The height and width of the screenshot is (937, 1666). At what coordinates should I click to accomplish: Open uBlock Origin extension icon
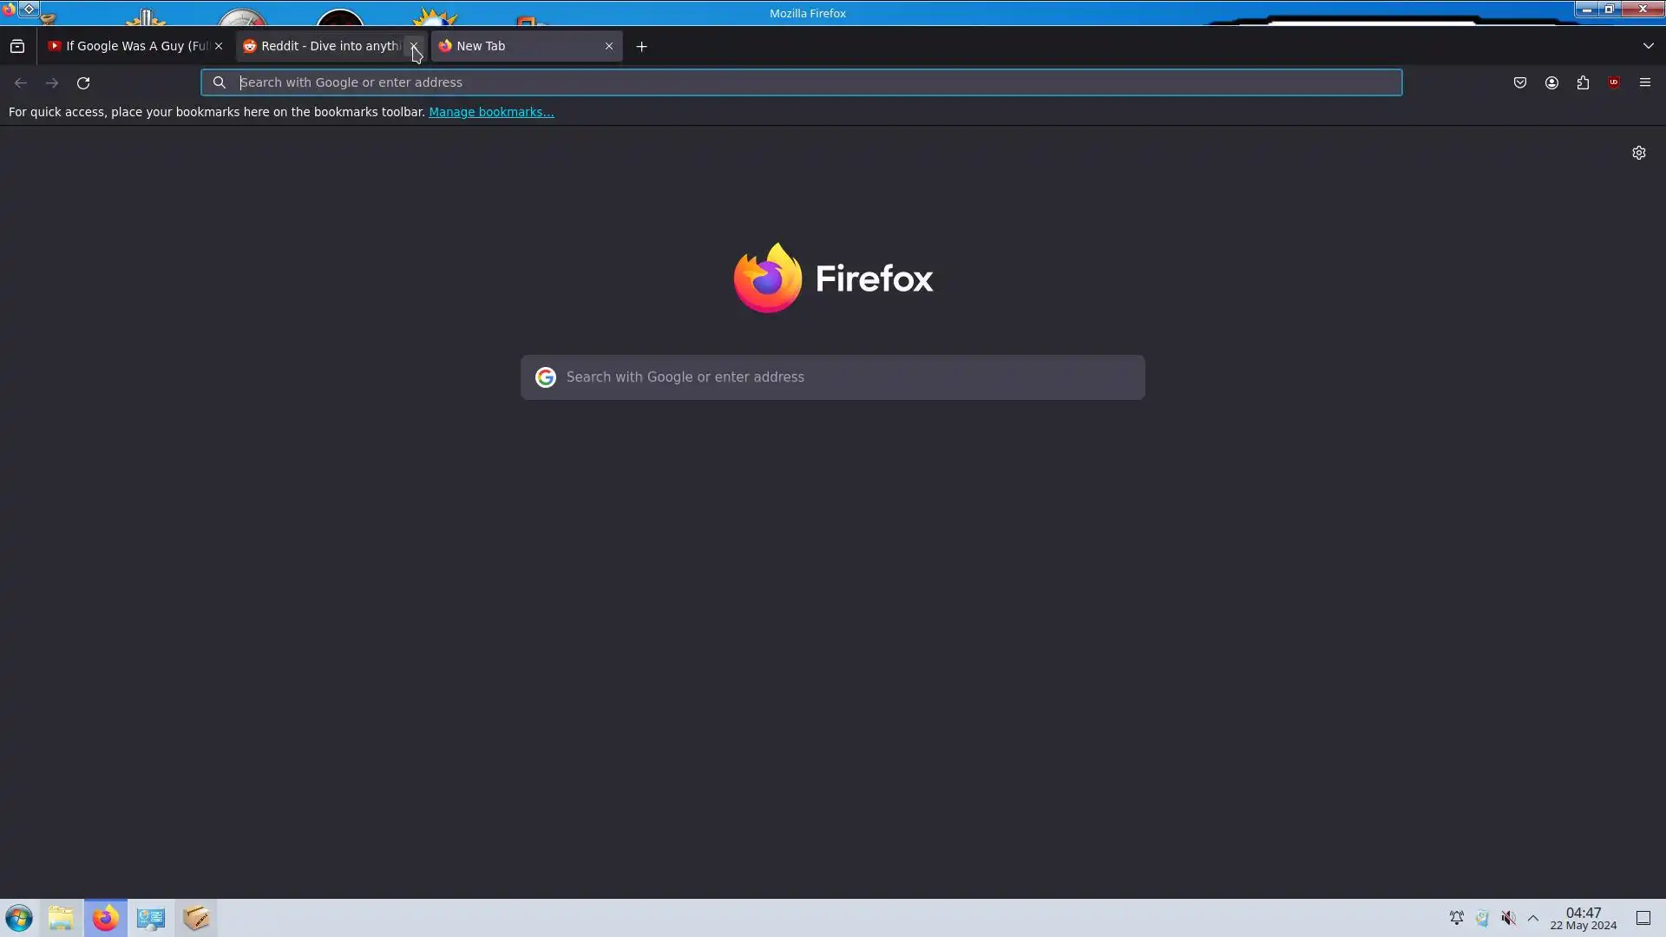(1614, 83)
